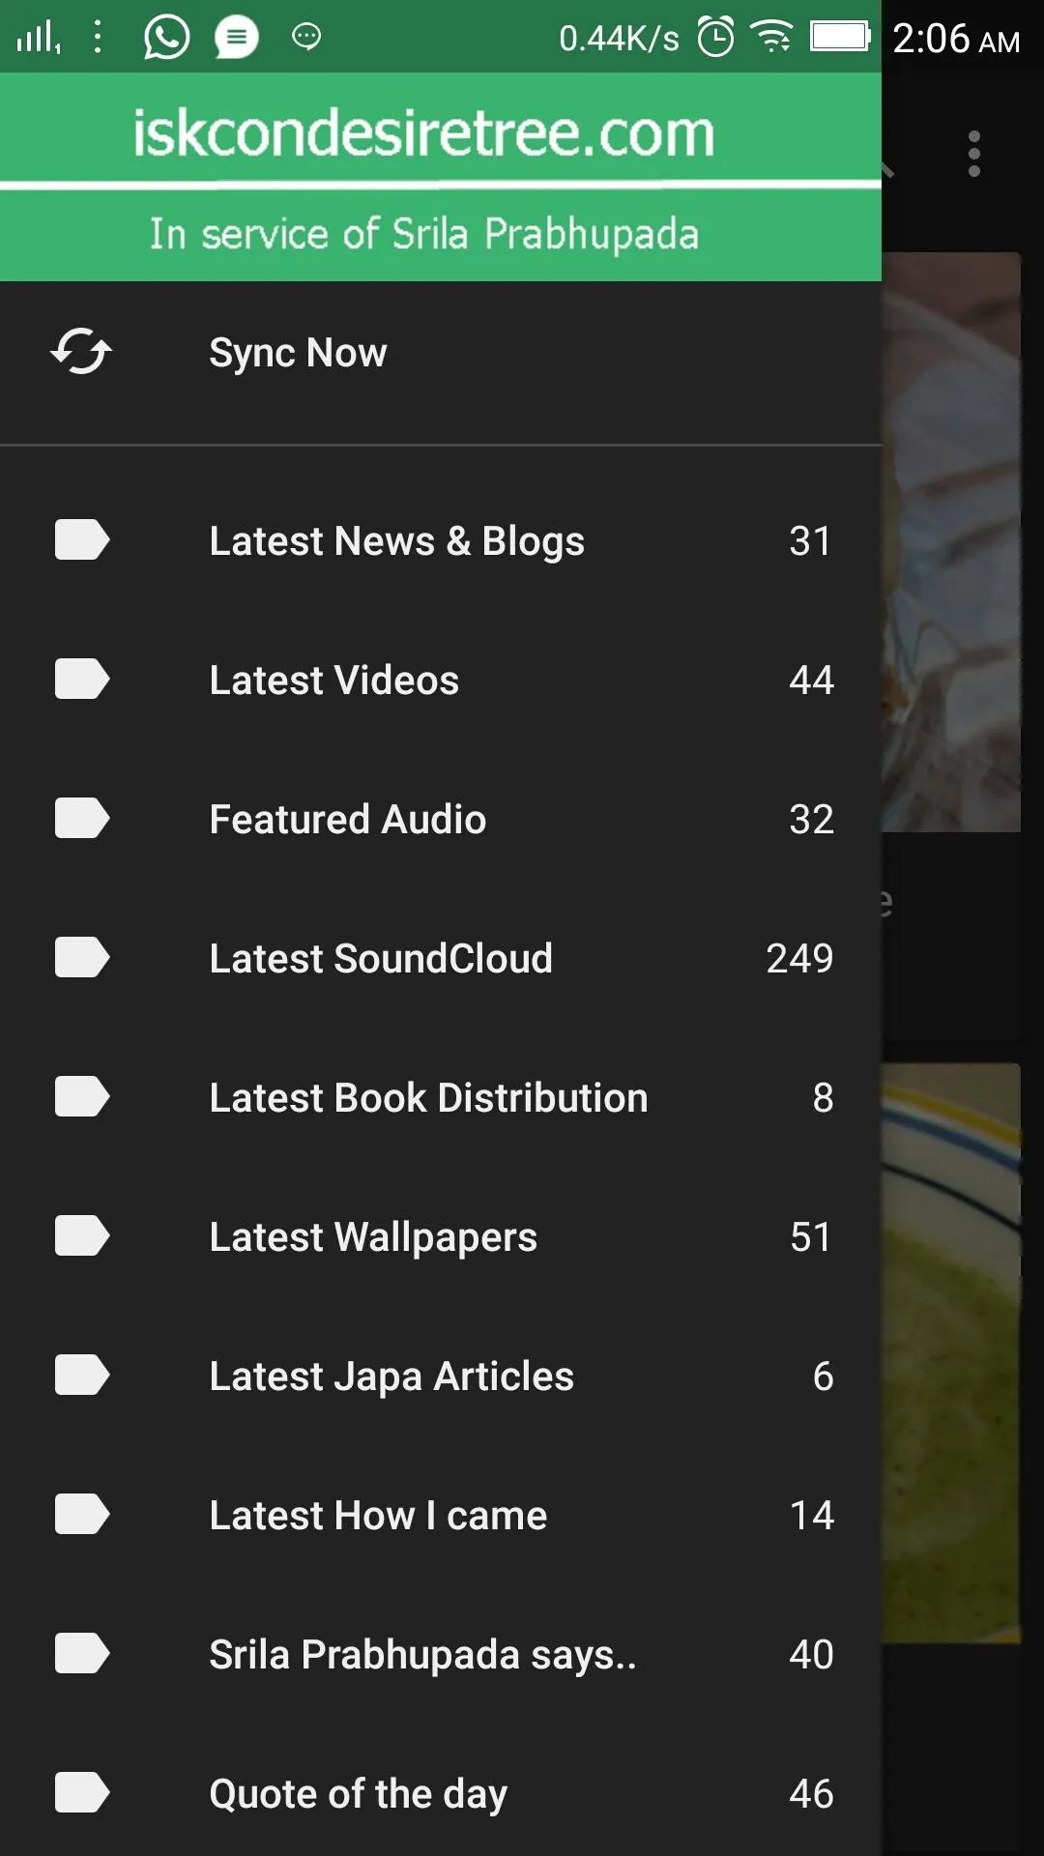Tap the dimmed top article thumbnail
Screen dimensions: 1044x1856
[x=951, y=541]
